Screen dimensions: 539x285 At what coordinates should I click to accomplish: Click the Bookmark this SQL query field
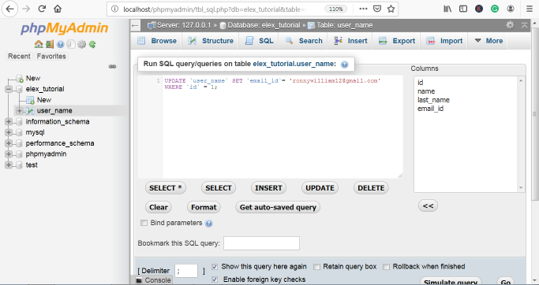(261, 243)
